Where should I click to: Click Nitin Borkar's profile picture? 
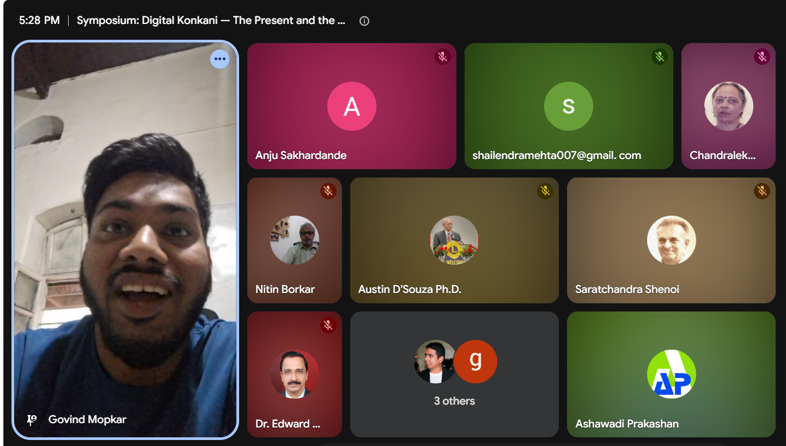tap(295, 240)
